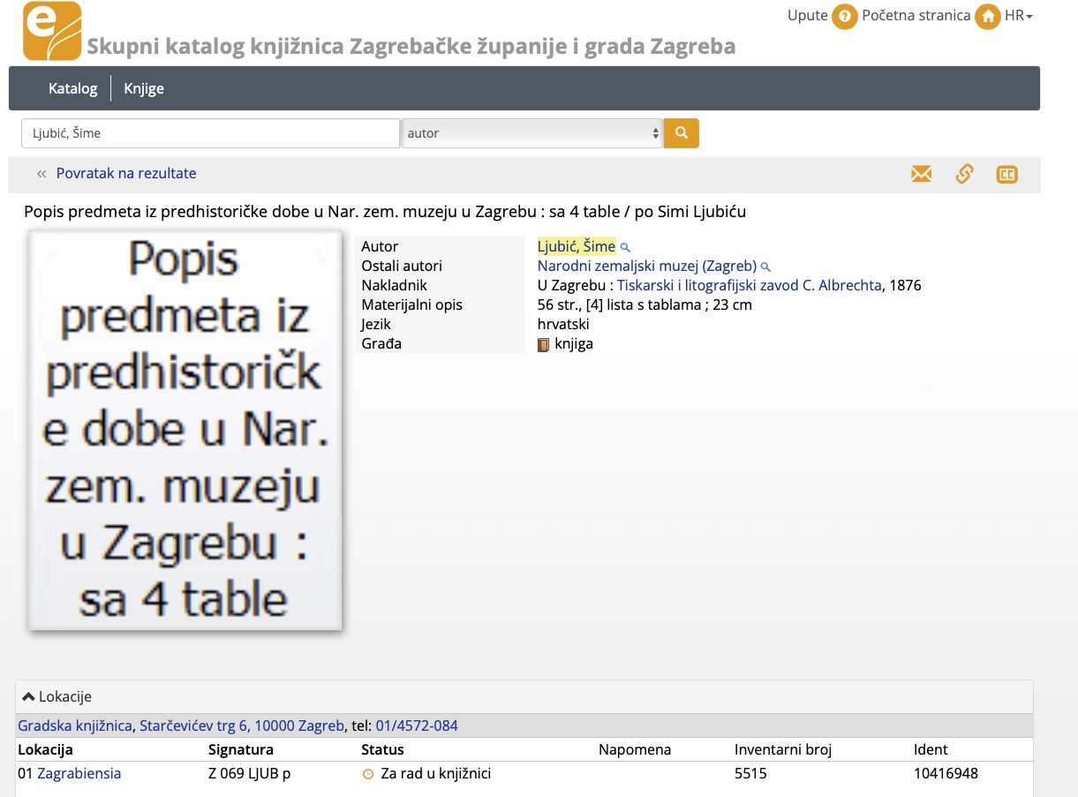Send record by email envelope icon
The image size is (1078, 797).
coord(921,174)
